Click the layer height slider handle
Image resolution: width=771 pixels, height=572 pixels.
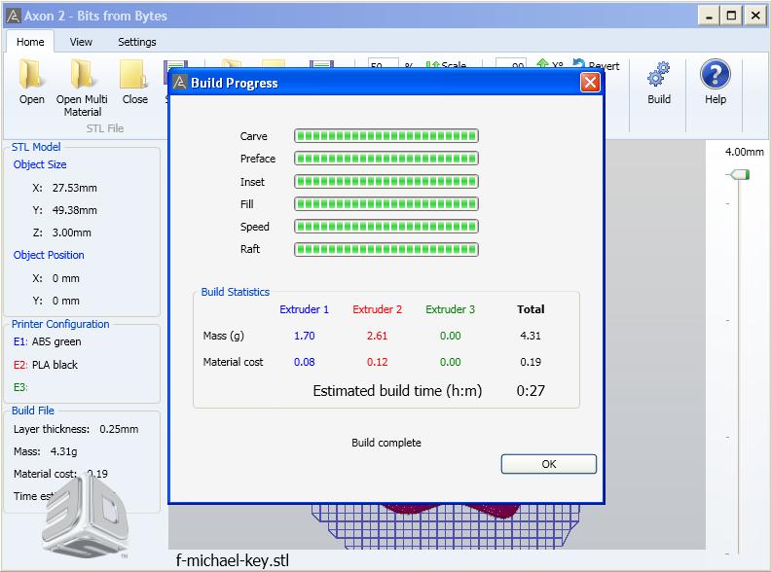[x=739, y=174]
